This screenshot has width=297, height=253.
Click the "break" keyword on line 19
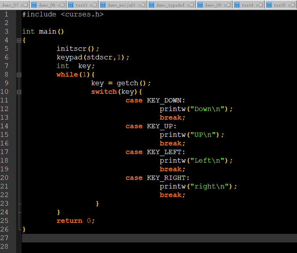pyautogui.click(x=171, y=169)
